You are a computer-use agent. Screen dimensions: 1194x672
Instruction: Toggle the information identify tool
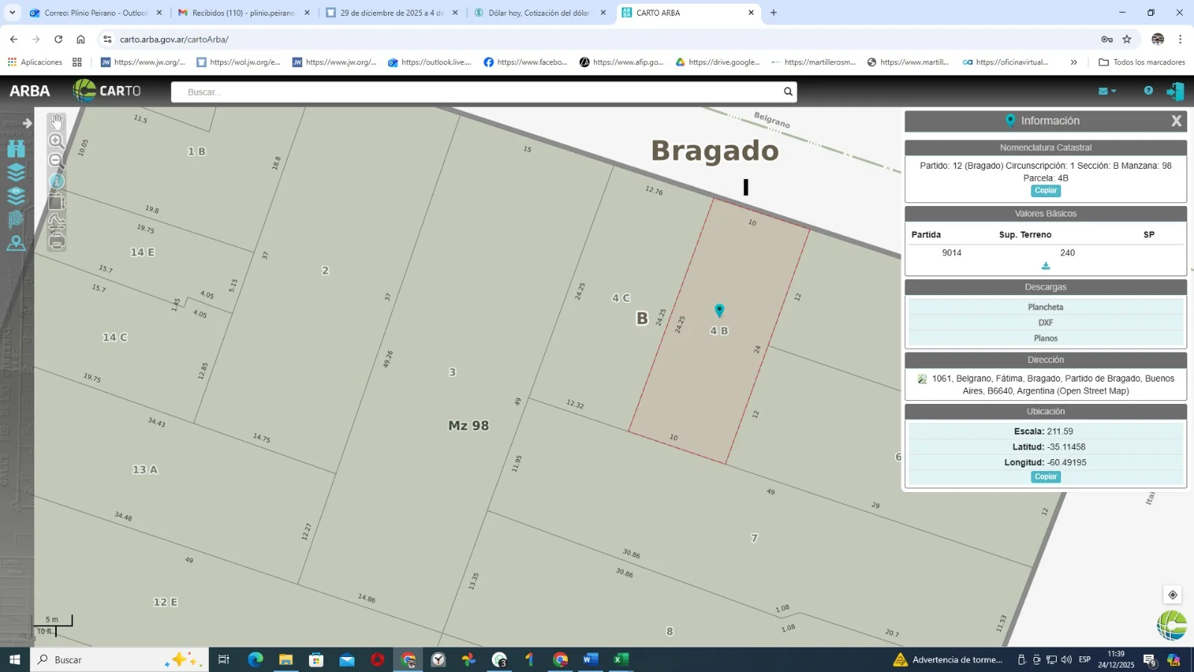pos(57,181)
